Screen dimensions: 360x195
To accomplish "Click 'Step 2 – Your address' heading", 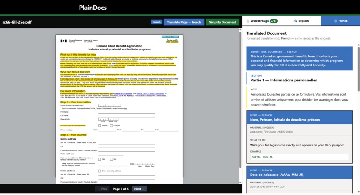I will point(73,135).
